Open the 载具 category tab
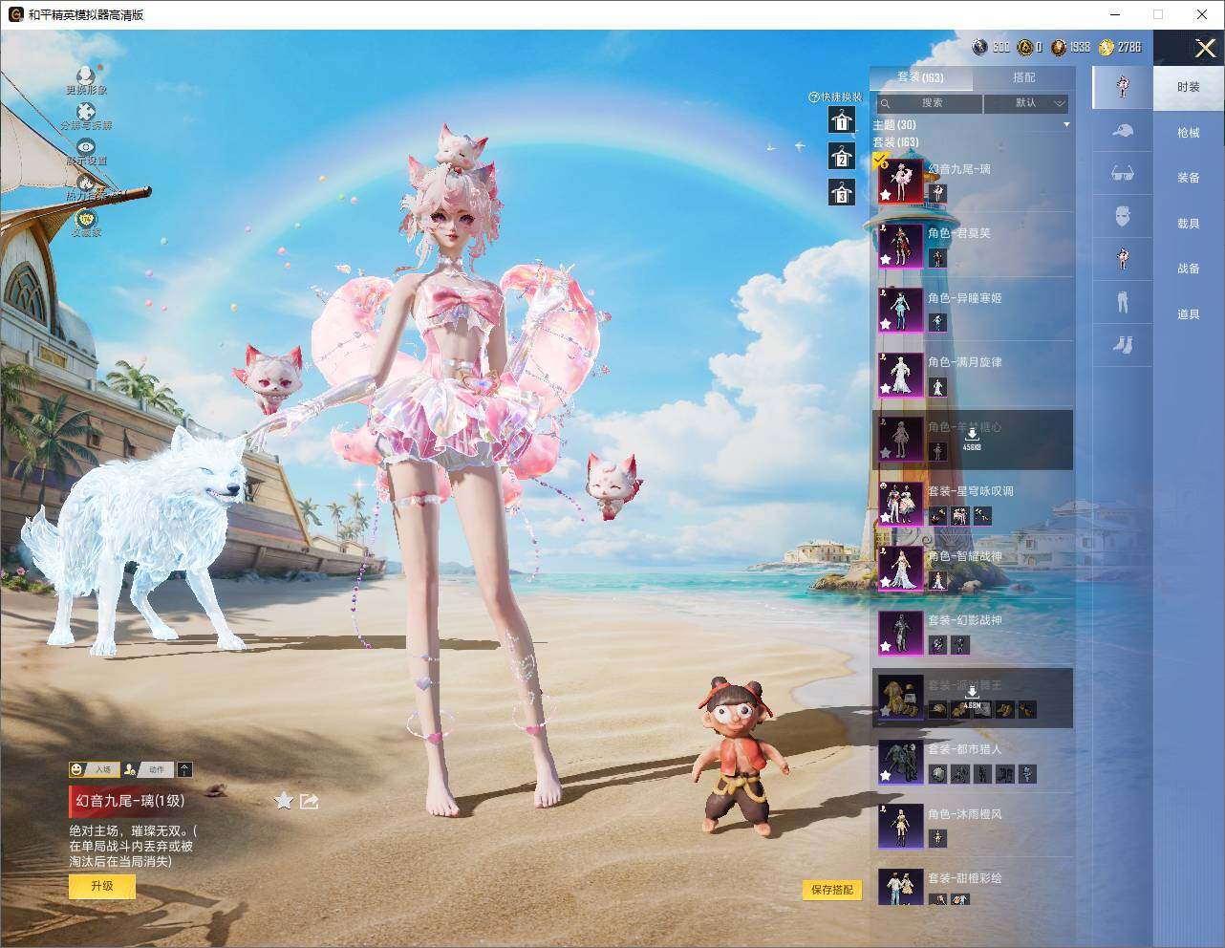The height and width of the screenshot is (948, 1225). click(1189, 224)
